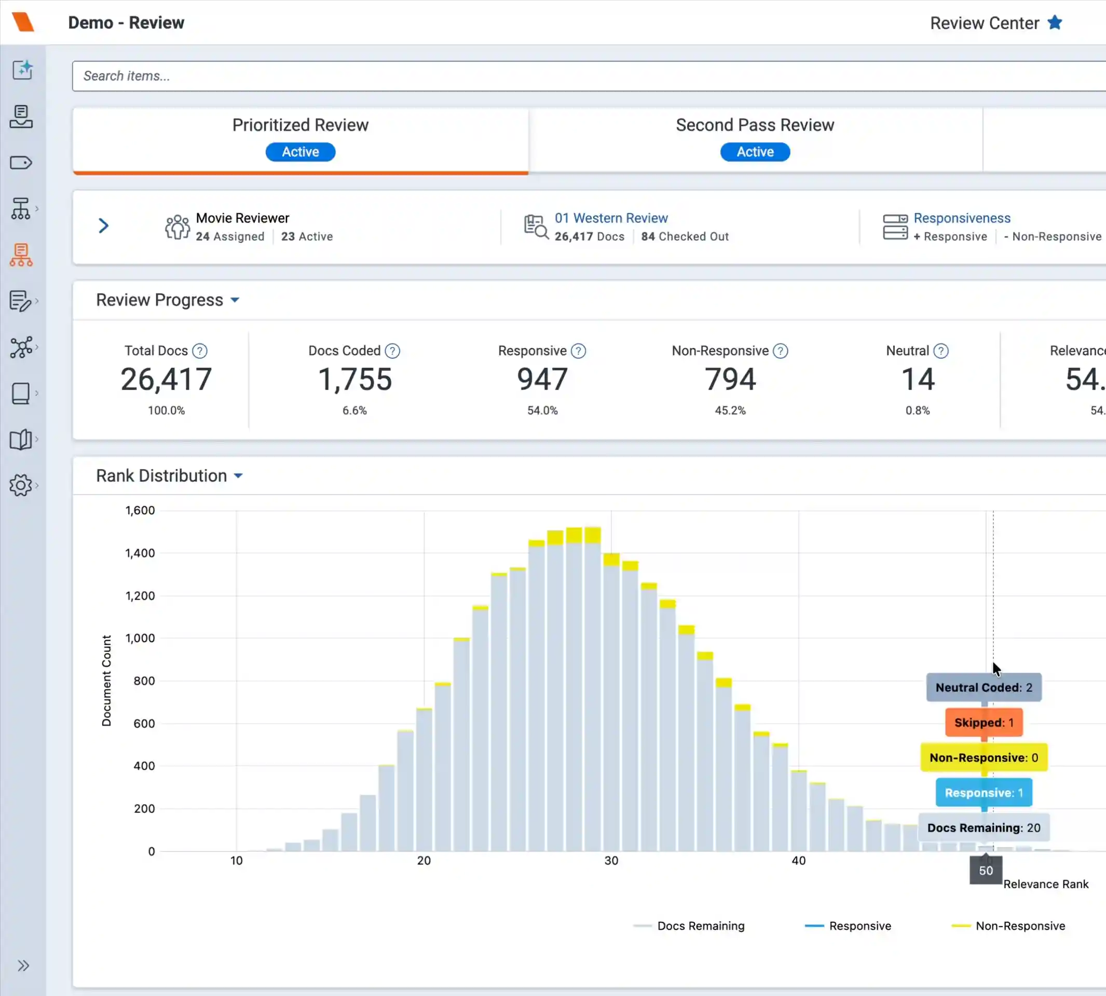Click the Total Docs help question icon
The height and width of the screenshot is (996, 1106).
pyautogui.click(x=200, y=351)
